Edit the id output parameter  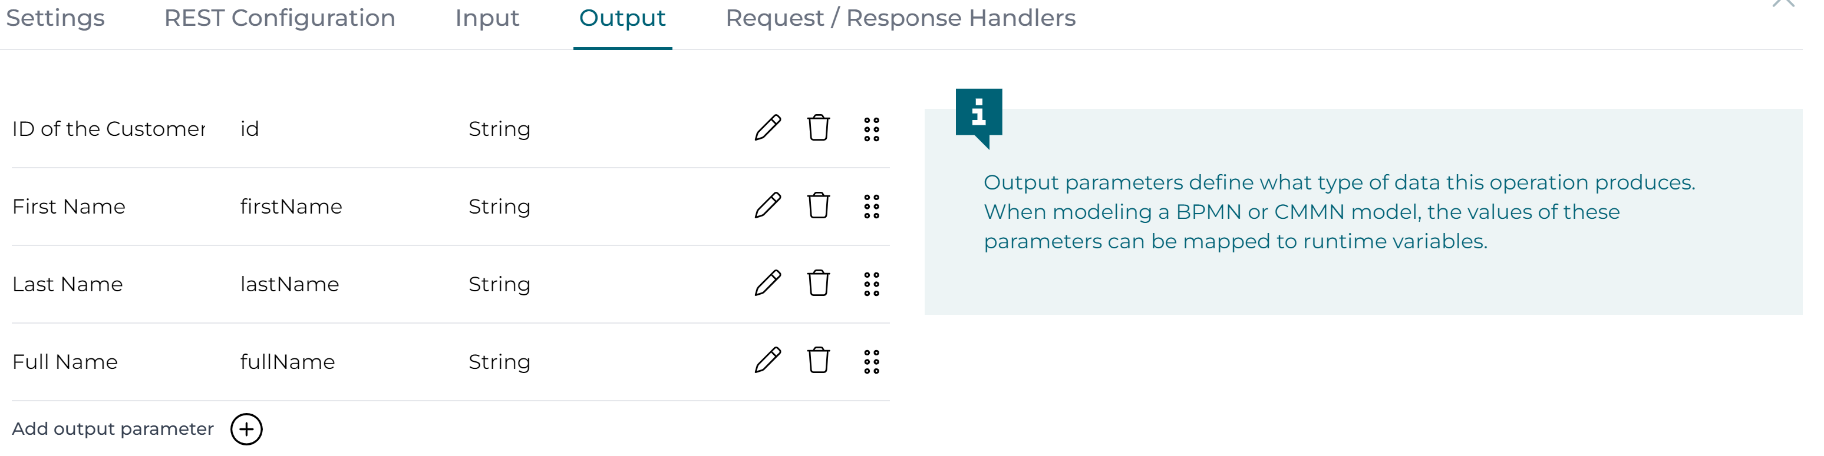tap(769, 129)
